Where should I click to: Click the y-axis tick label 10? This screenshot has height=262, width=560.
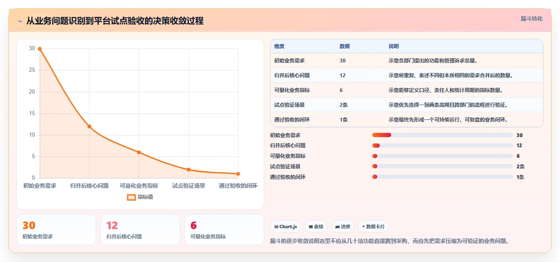32,135
